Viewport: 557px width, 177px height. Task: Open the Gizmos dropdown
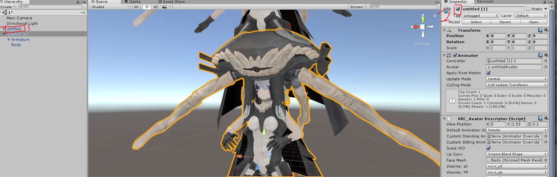click(x=358, y=7)
